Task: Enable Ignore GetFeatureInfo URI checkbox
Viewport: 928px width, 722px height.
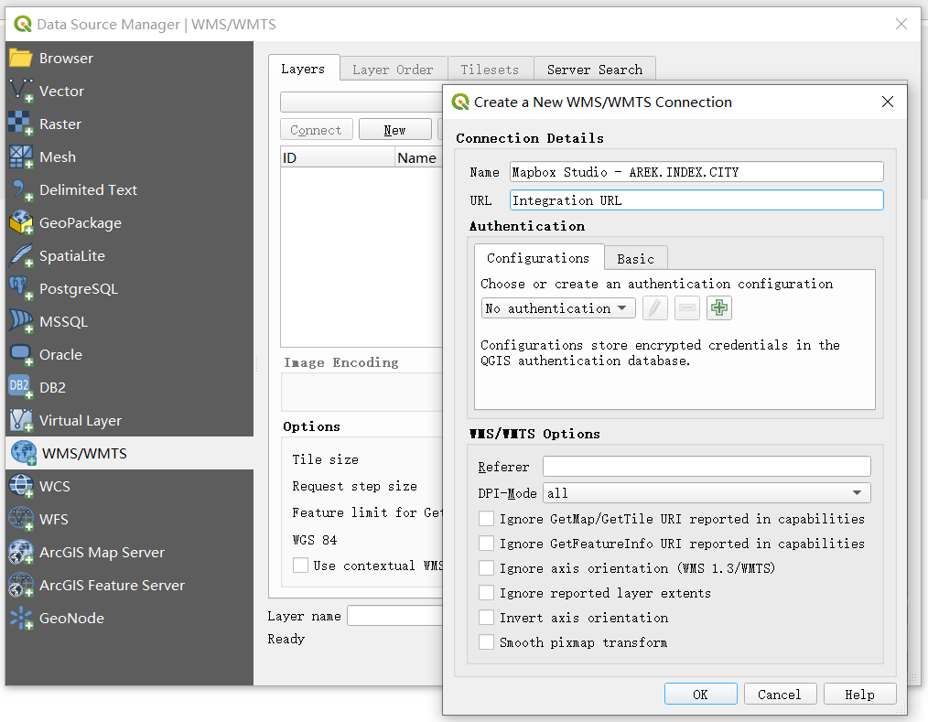Action: click(x=487, y=544)
